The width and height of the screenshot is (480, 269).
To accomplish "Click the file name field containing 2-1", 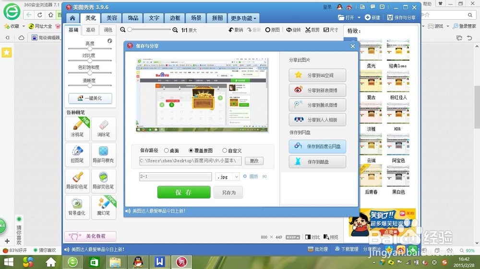I will tap(175, 177).
